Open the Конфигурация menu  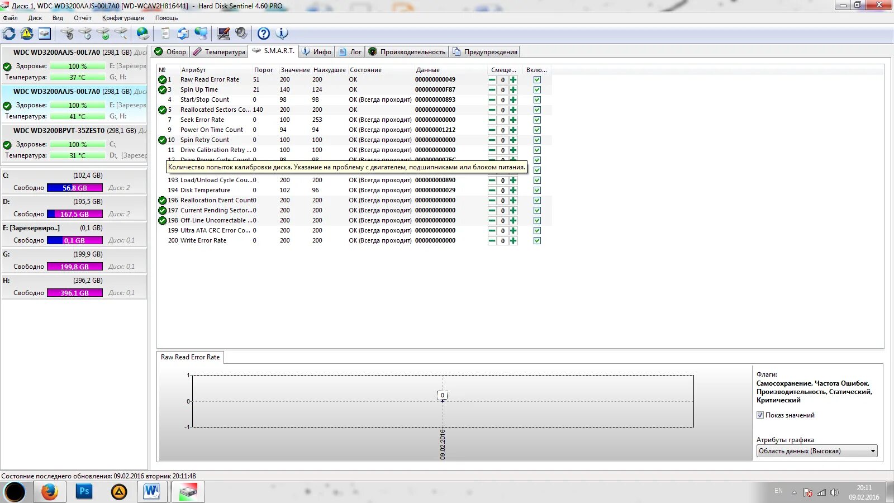tap(123, 18)
